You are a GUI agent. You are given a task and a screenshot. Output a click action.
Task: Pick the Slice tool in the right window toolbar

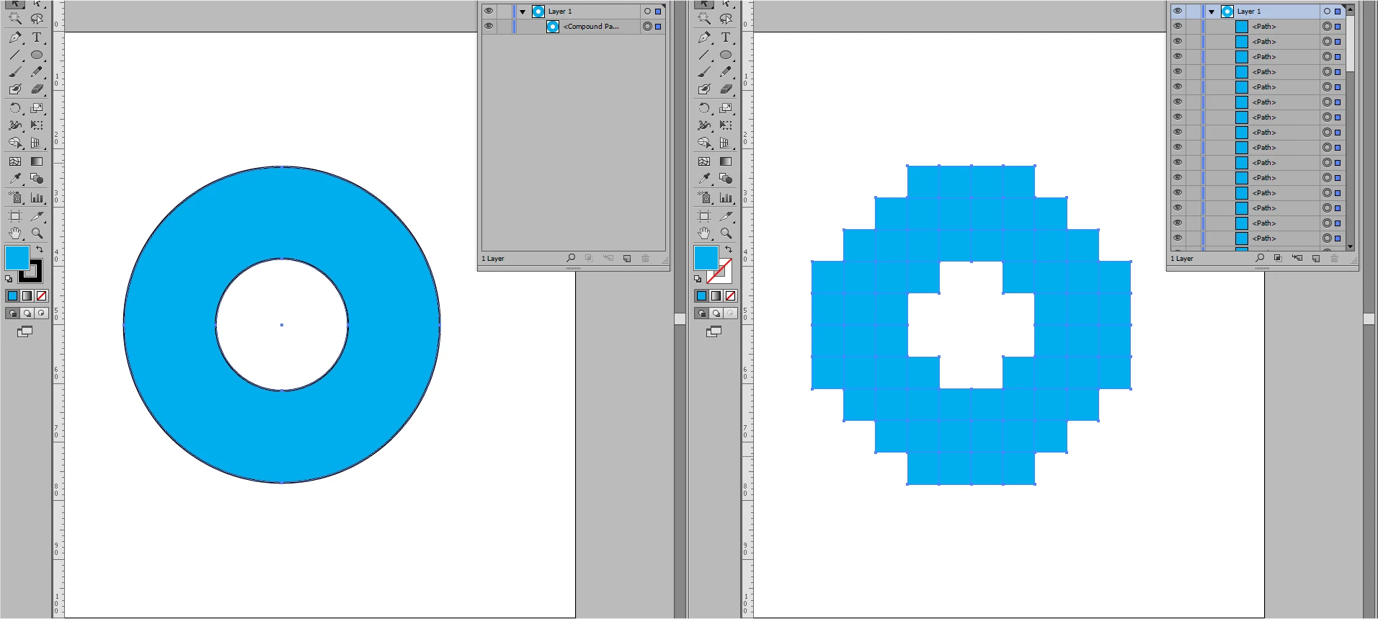726,215
